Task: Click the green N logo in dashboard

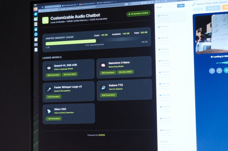Action: [45, 20]
